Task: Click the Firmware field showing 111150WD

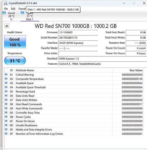Action: click(x=78, y=32)
